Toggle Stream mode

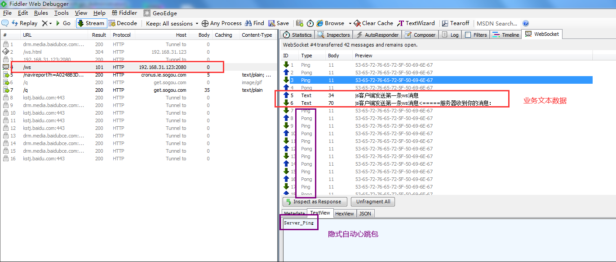(91, 23)
